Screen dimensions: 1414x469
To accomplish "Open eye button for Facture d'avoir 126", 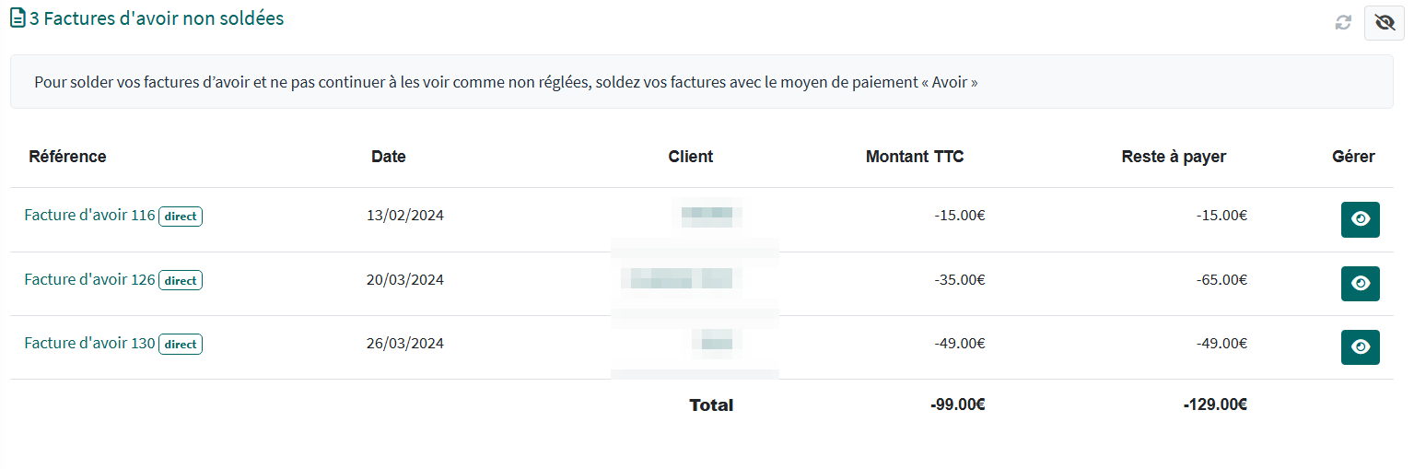I will (x=1360, y=284).
